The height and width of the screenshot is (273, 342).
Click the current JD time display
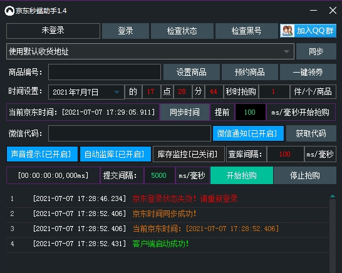[x=83, y=112]
